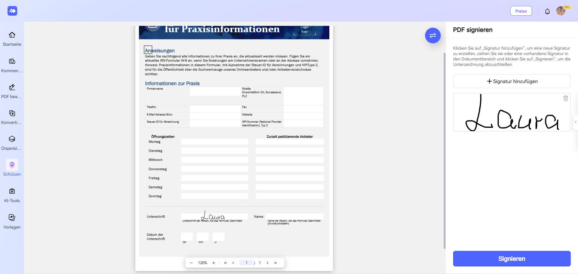The width and height of the screenshot is (578, 274).
Task: Open the notifications bell
Action: [x=547, y=11]
